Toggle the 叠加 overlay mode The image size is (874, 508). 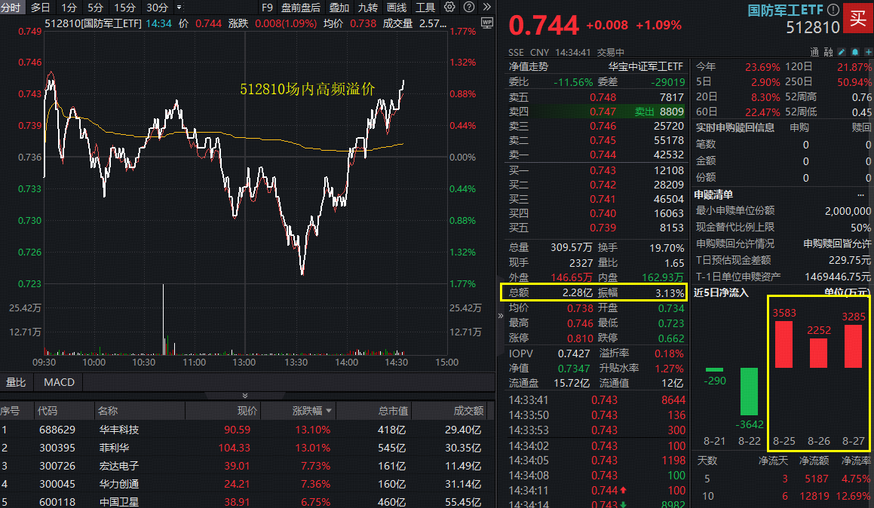point(338,8)
